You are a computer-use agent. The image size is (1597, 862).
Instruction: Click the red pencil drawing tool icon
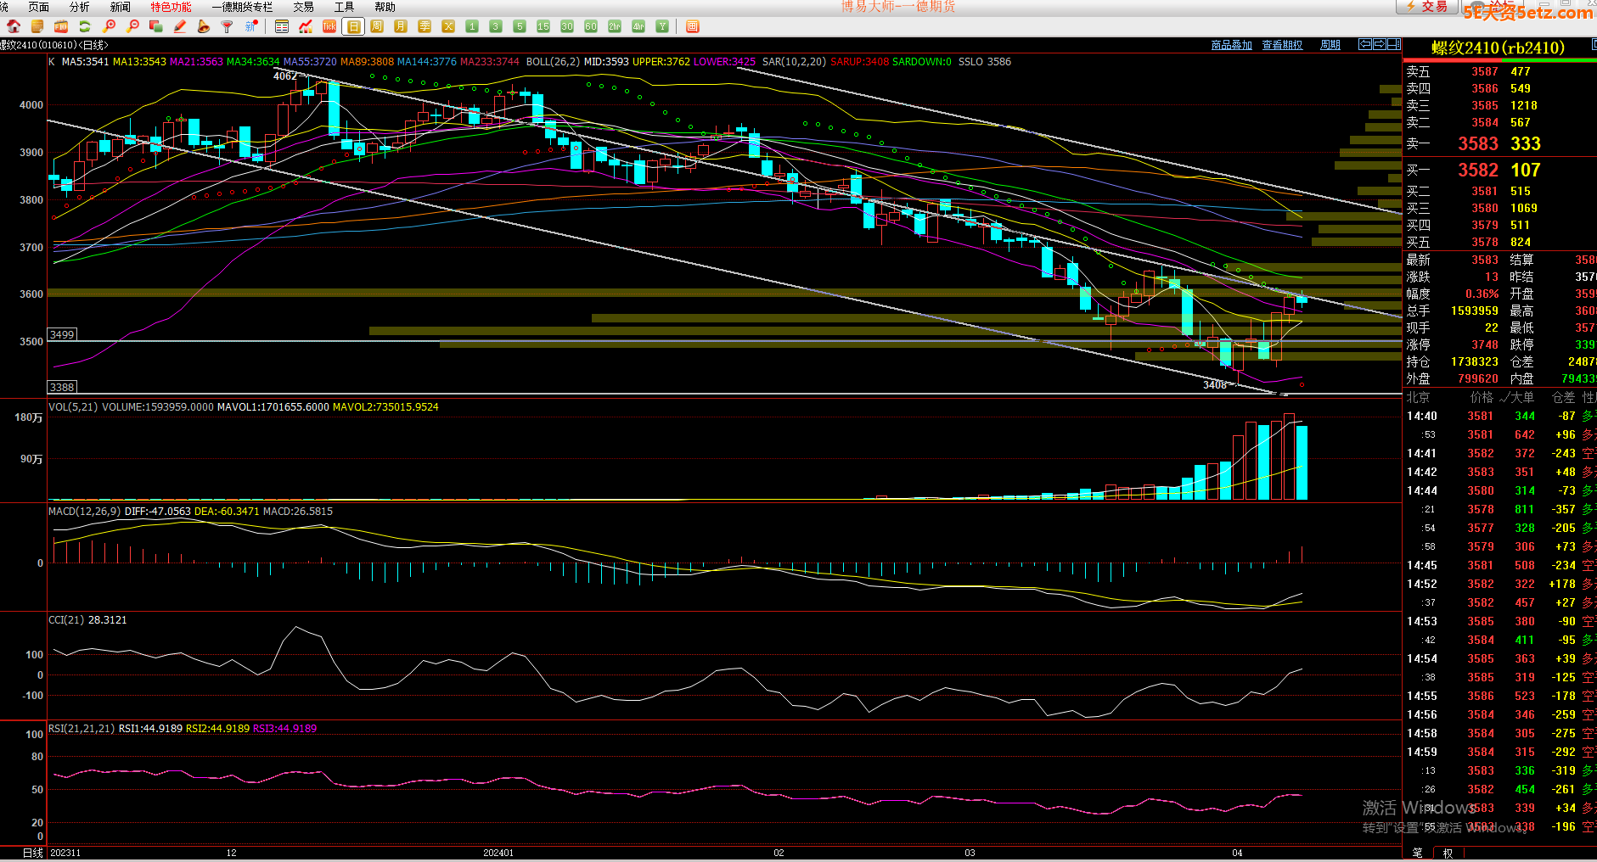[x=180, y=27]
